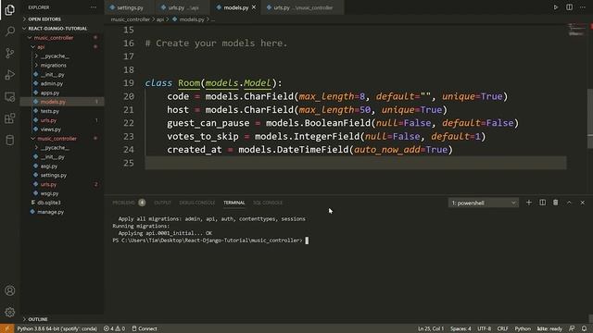Open the Manage settings gear
Viewport: 593px width, 333px height.
(10, 312)
